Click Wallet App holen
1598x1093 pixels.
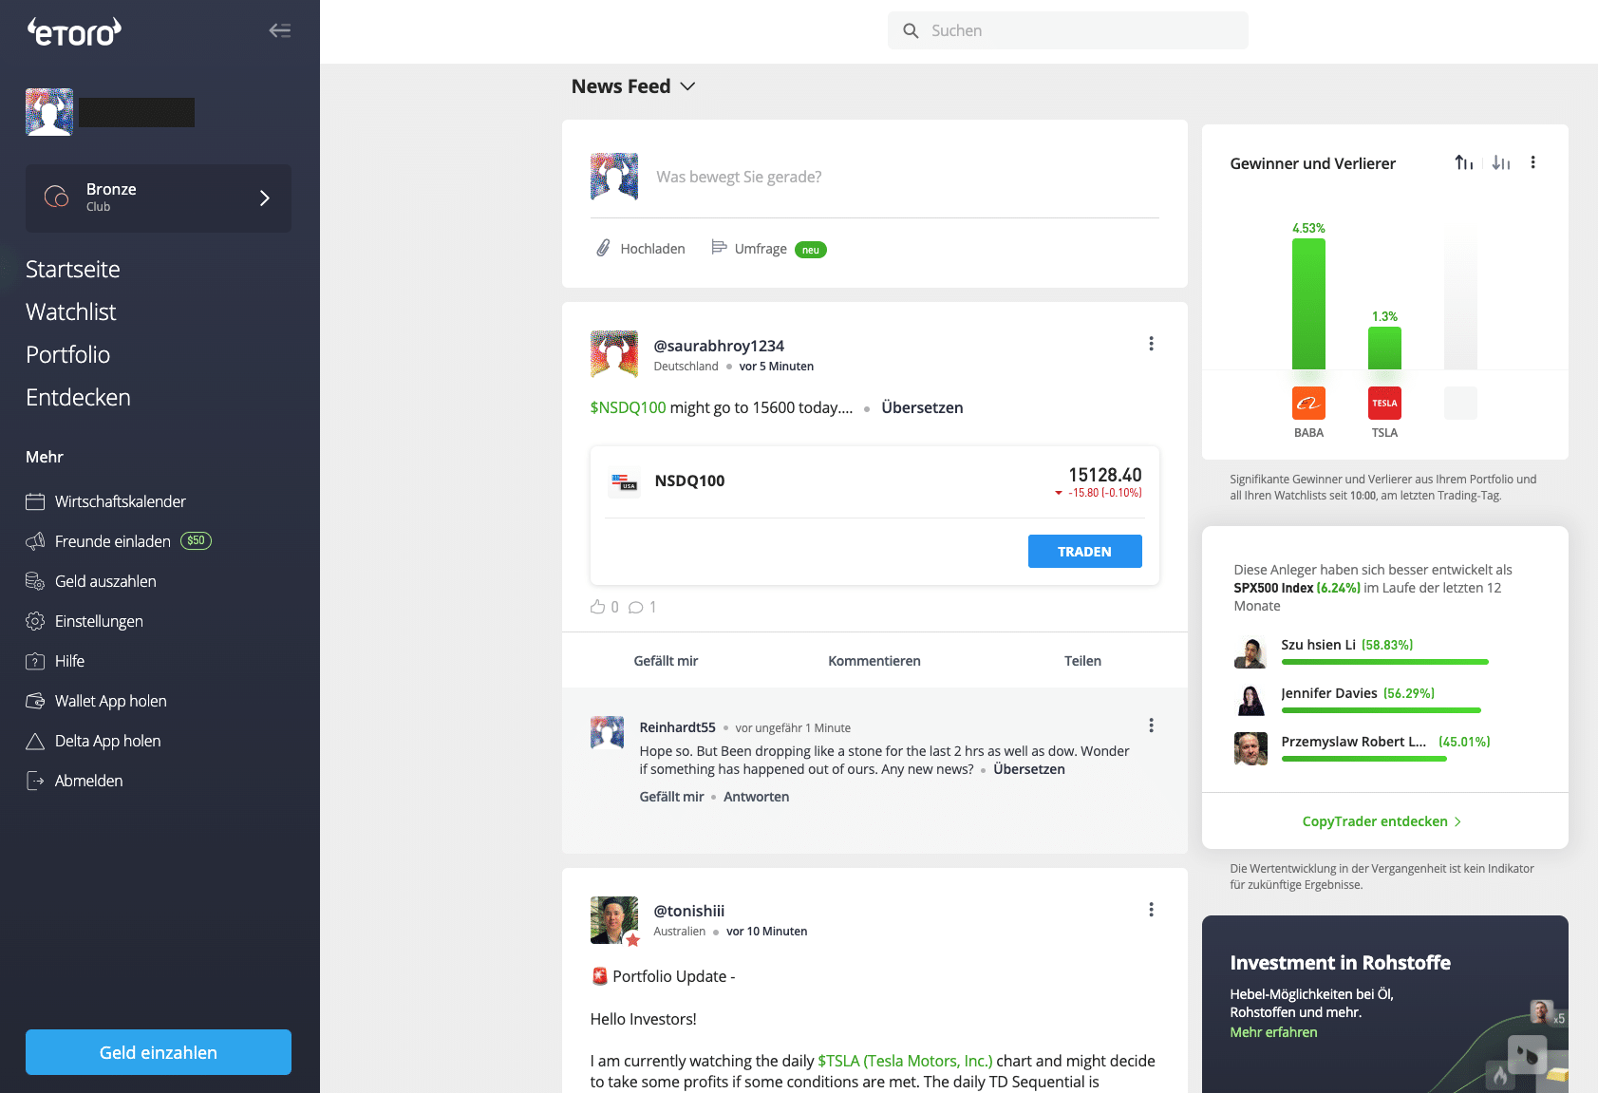coord(111,701)
